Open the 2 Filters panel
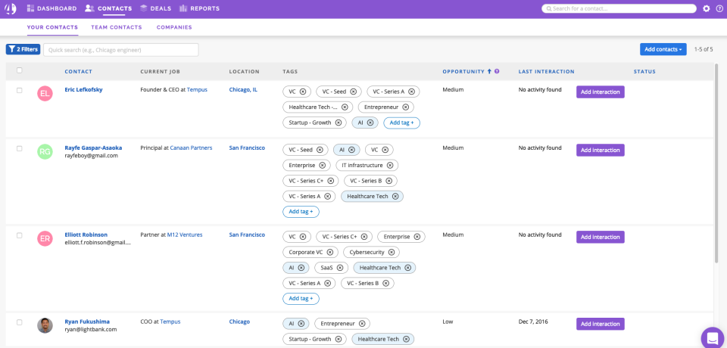The height and width of the screenshot is (348, 727). coord(23,49)
